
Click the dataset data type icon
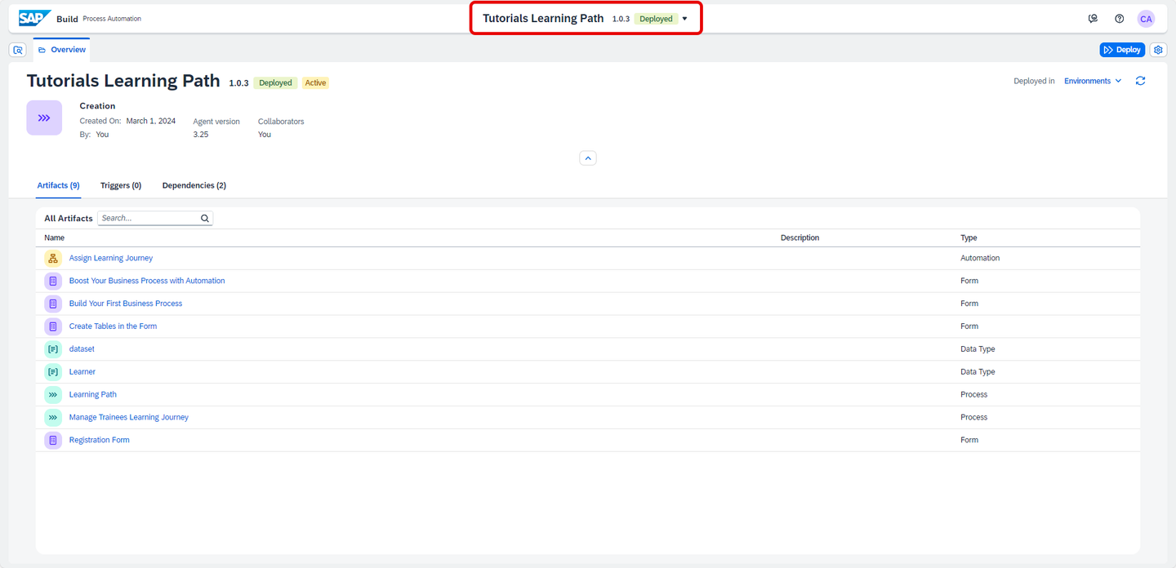point(53,349)
